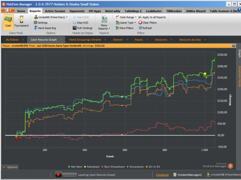
Task: Switch to Home ribbon tab
Action: click(21, 11)
